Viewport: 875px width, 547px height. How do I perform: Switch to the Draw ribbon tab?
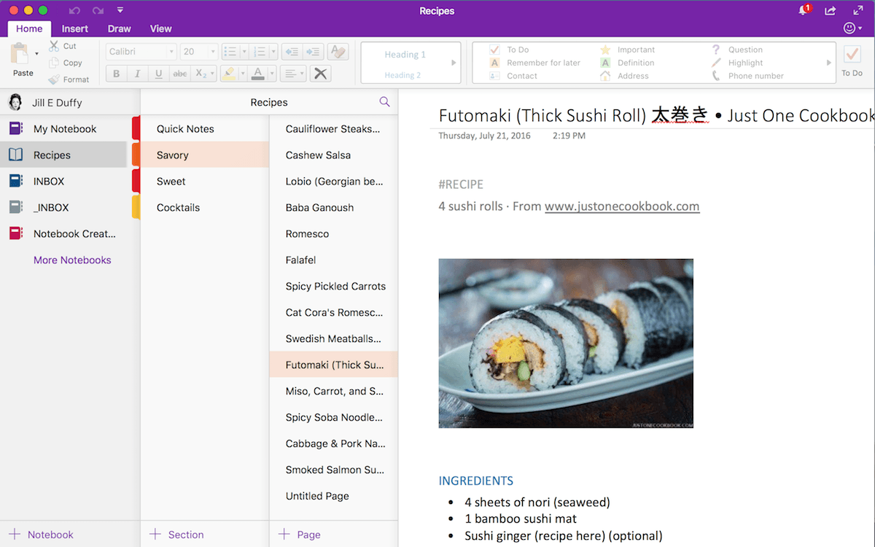119,28
